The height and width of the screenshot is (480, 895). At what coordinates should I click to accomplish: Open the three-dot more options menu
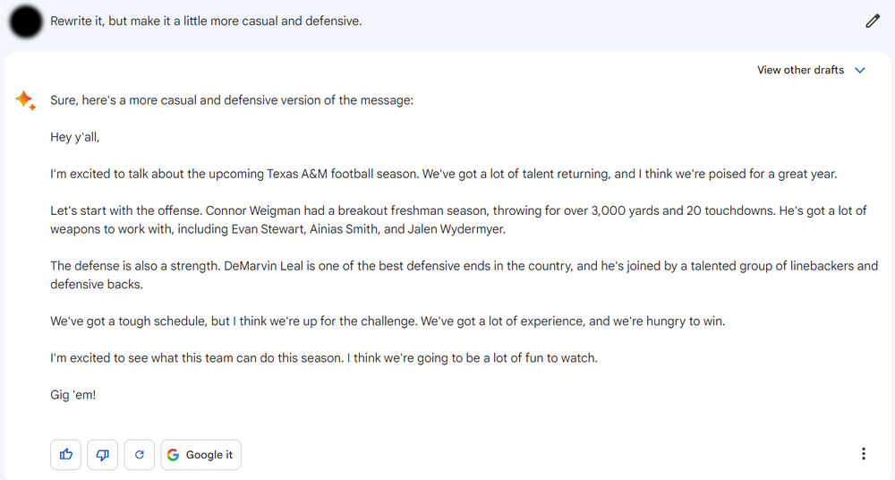click(863, 454)
